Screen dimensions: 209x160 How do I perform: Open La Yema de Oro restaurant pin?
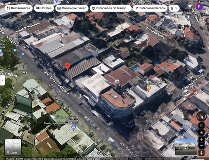148,88
